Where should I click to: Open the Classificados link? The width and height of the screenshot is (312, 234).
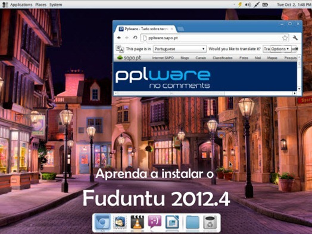coord(223,58)
